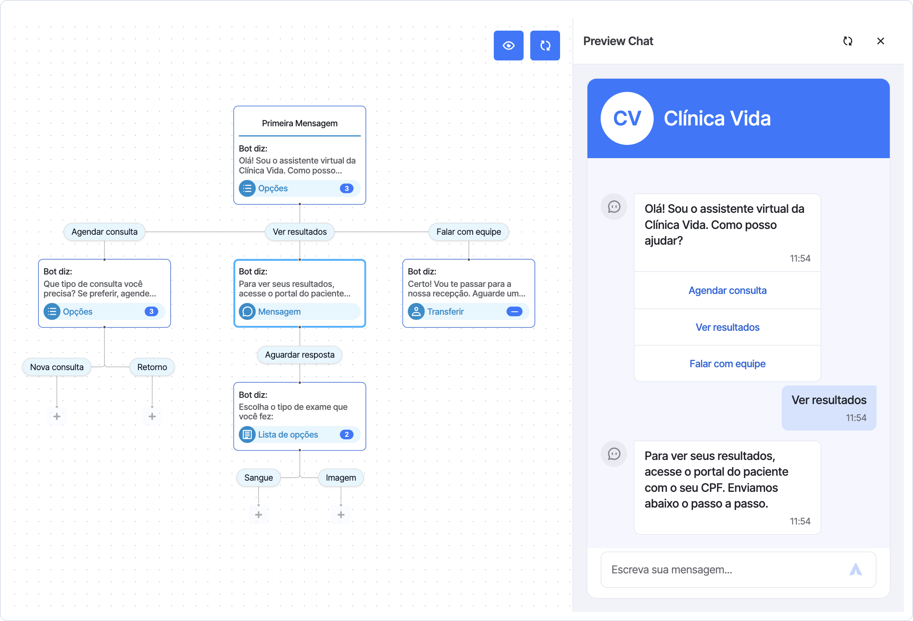Select the Ver resultados branch label
Screen dimensions: 913x621
pyautogui.click(x=300, y=232)
